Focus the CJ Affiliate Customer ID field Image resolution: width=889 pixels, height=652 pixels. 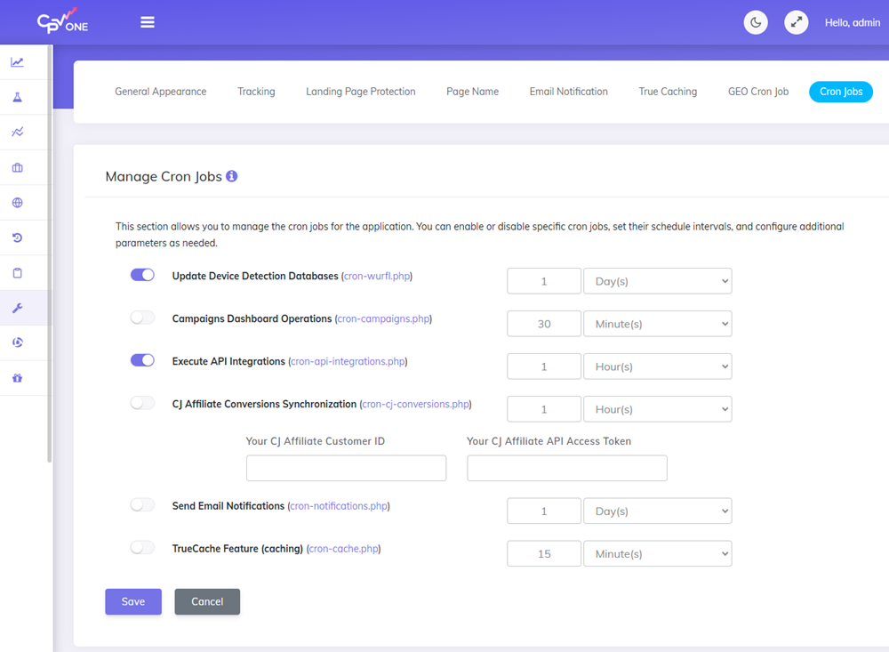pyautogui.click(x=346, y=468)
